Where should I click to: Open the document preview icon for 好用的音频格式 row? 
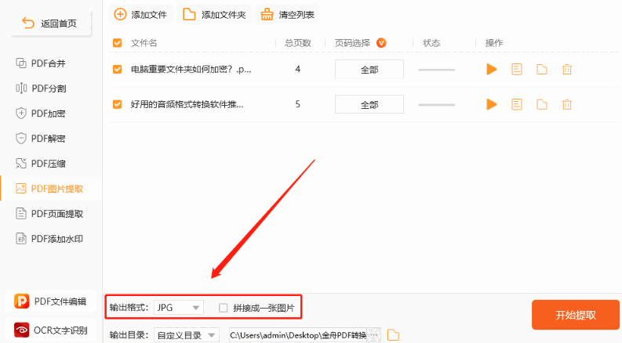tap(516, 104)
